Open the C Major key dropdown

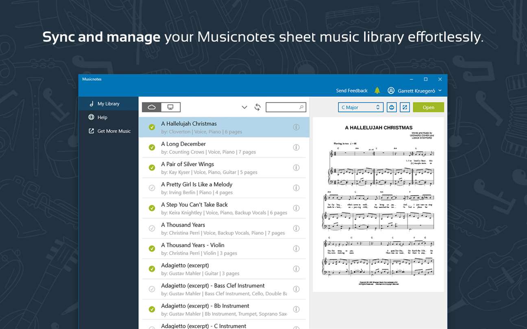tap(361, 107)
